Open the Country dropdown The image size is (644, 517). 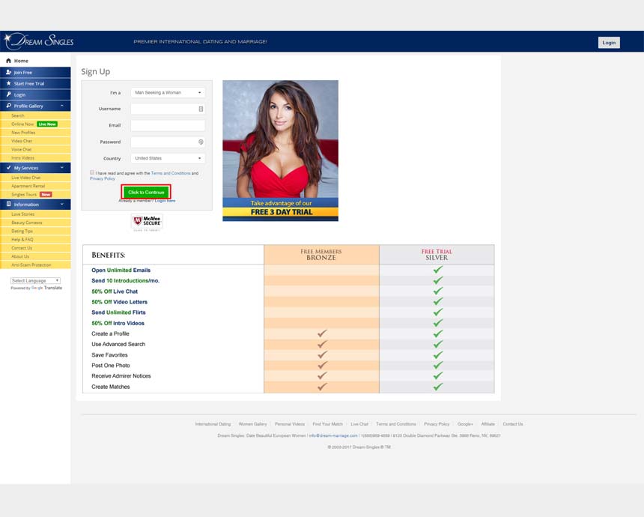pyautogui.click(x=168, y=158)
